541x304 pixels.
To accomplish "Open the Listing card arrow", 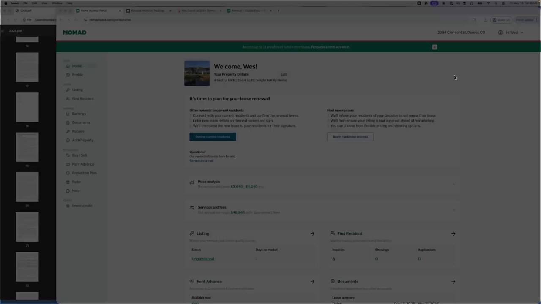I will pos(312,233).
